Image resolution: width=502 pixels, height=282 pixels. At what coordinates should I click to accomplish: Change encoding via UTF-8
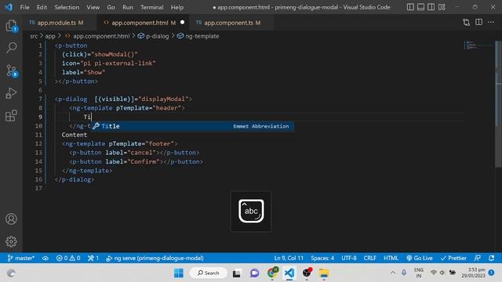pyautogui.click(x=348, y=258)
